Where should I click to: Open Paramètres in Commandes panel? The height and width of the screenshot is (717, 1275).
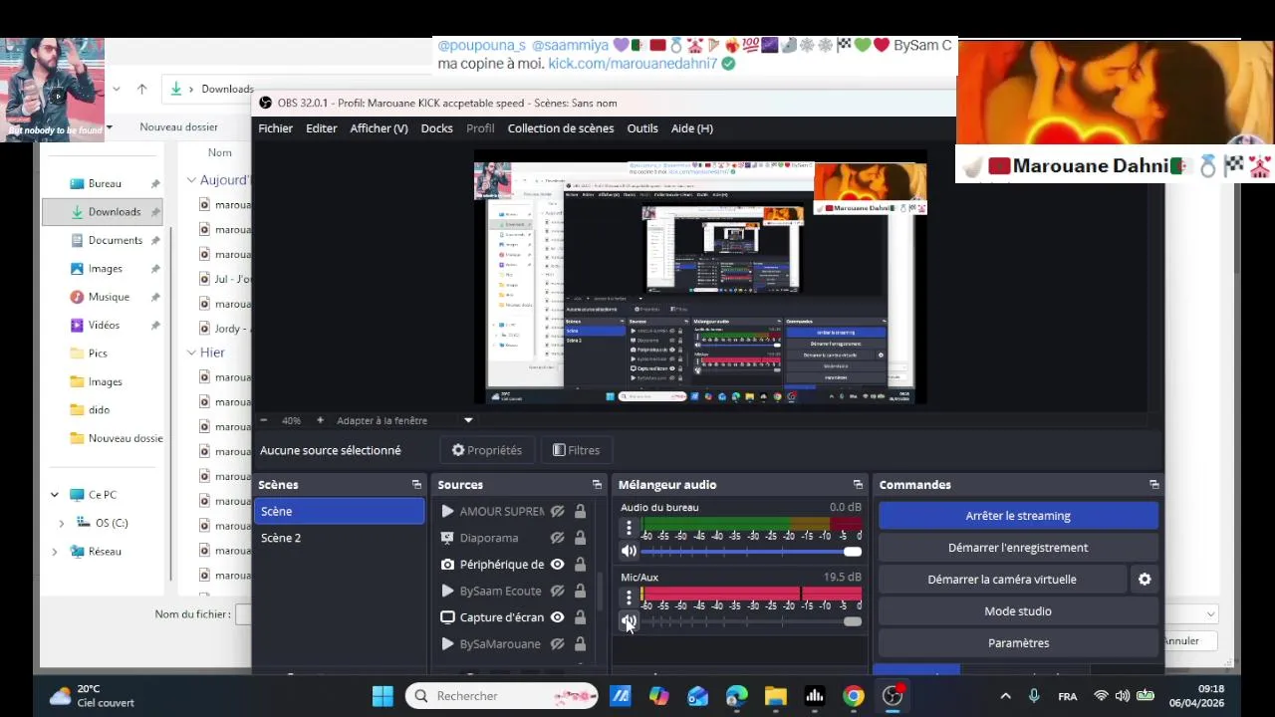[1018, 643]
